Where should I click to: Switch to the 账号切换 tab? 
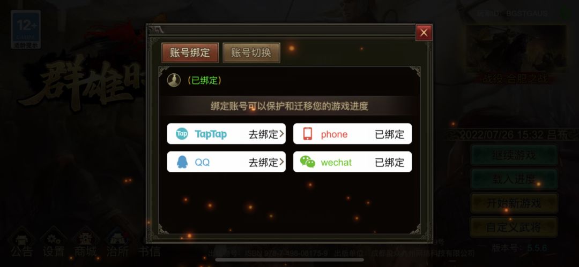click(x=251, y=53)
